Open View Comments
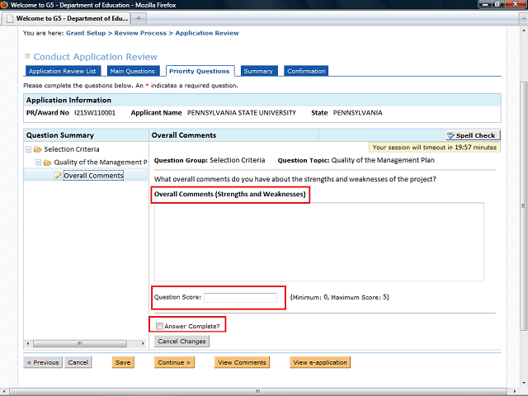 (x=242, y=362)
